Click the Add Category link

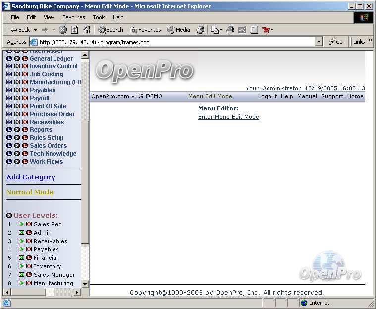click(x=31, y=177)
